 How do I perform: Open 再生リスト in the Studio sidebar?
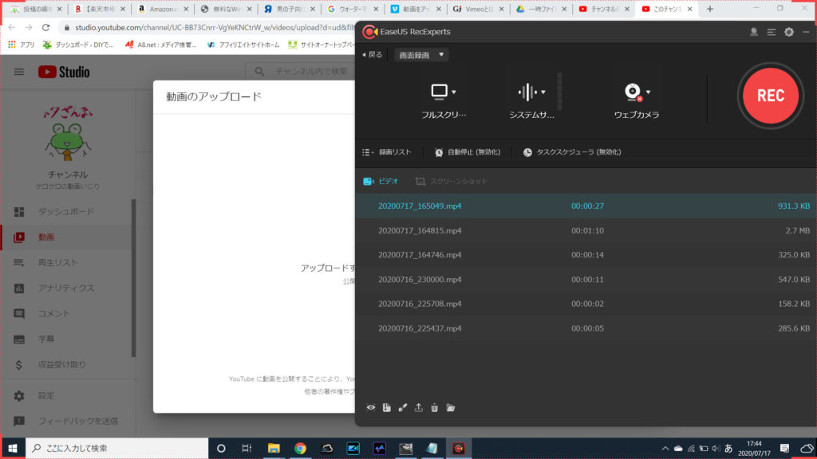tap(67, 263)
